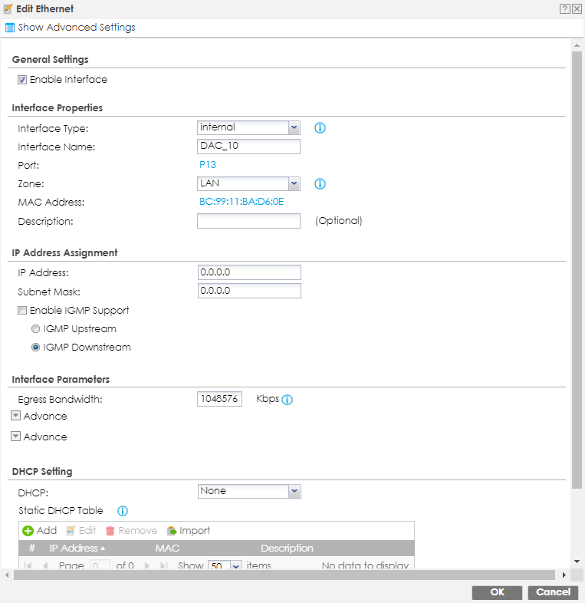Screen dimensions: 585x603
Task: Click the Interface Name input field
Action: pyautogui.click(x=248, y=147)
